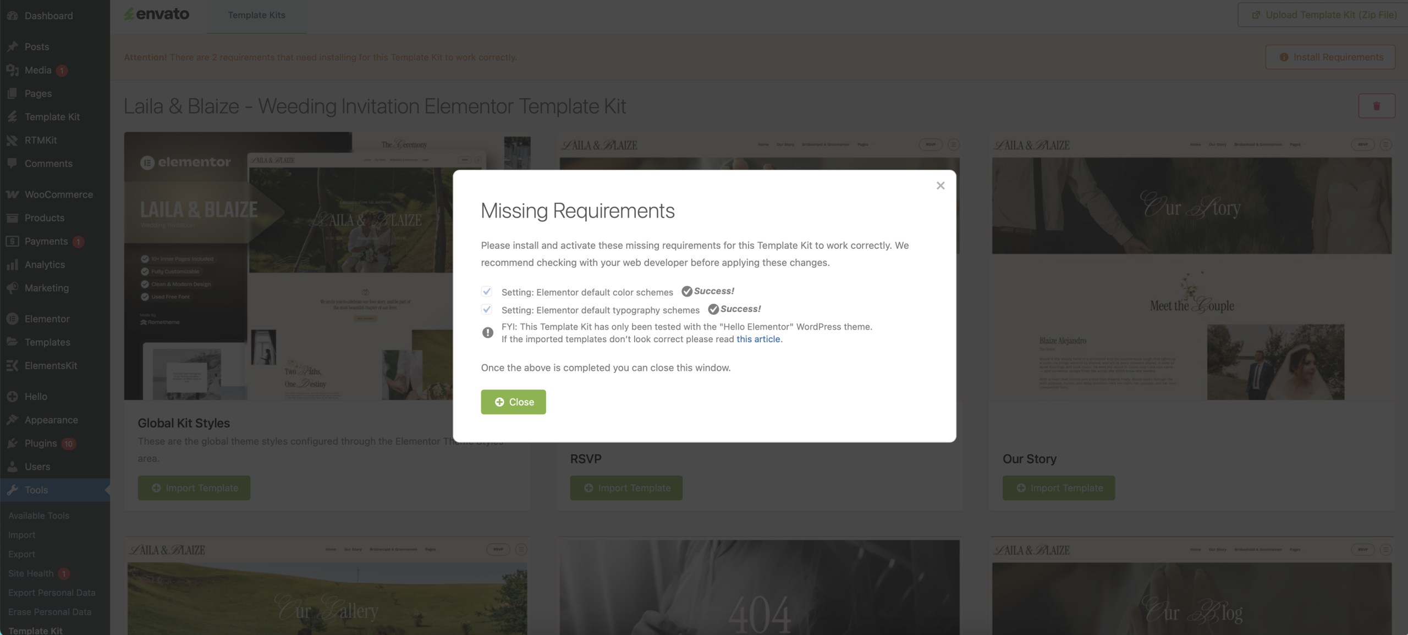Image resolution: width=1408 pixels, height=635 pixels.
Task: Click the Tools wrench icon
Action: [x=12, y=489]
